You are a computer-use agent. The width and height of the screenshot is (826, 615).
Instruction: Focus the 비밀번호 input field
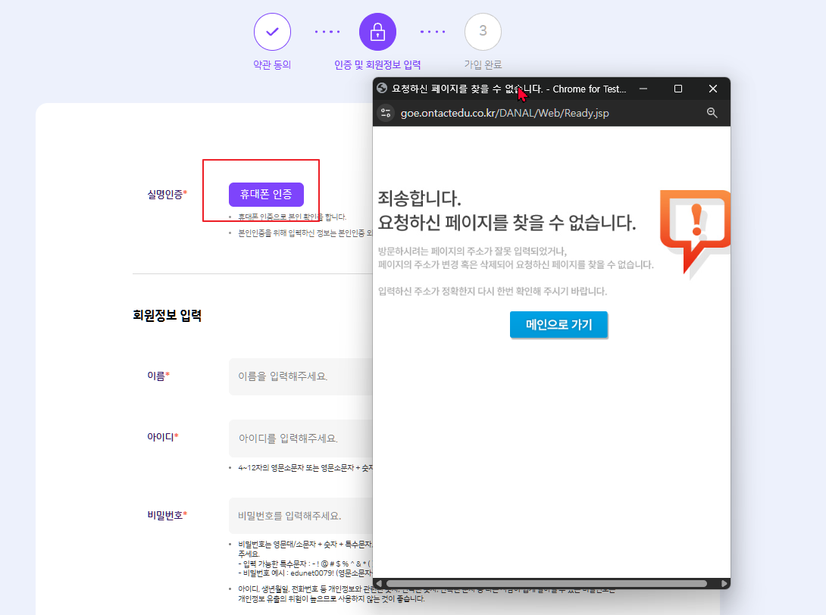coord(300,516)
